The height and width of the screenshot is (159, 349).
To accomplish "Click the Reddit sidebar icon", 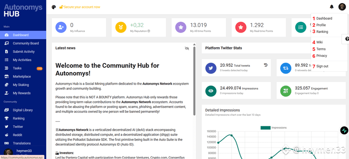I will tap(6, 135).
